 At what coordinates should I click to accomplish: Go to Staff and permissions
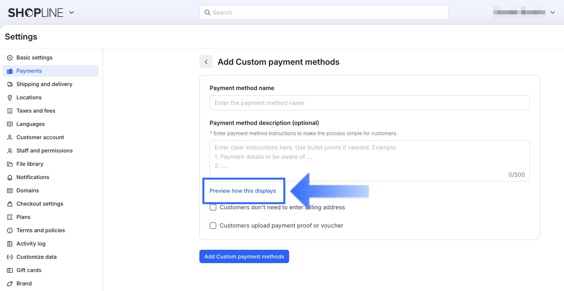(x=44, y=150)
